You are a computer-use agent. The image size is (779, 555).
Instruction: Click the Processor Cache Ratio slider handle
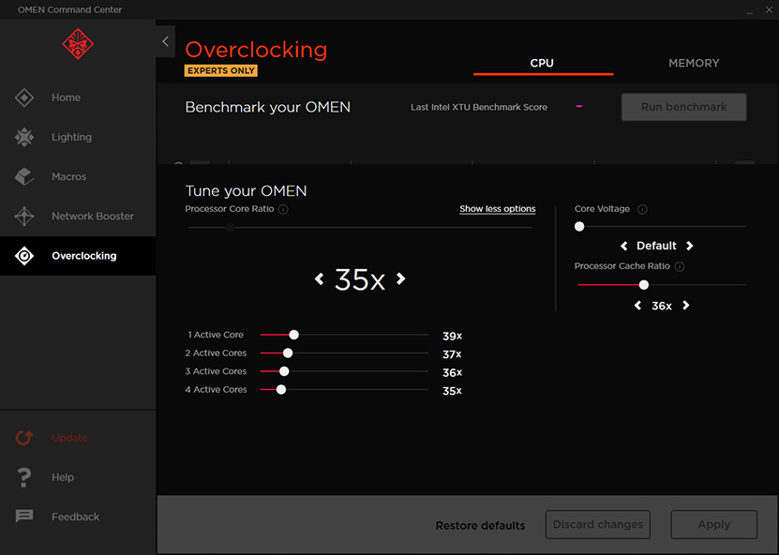[x=644, y=285]
